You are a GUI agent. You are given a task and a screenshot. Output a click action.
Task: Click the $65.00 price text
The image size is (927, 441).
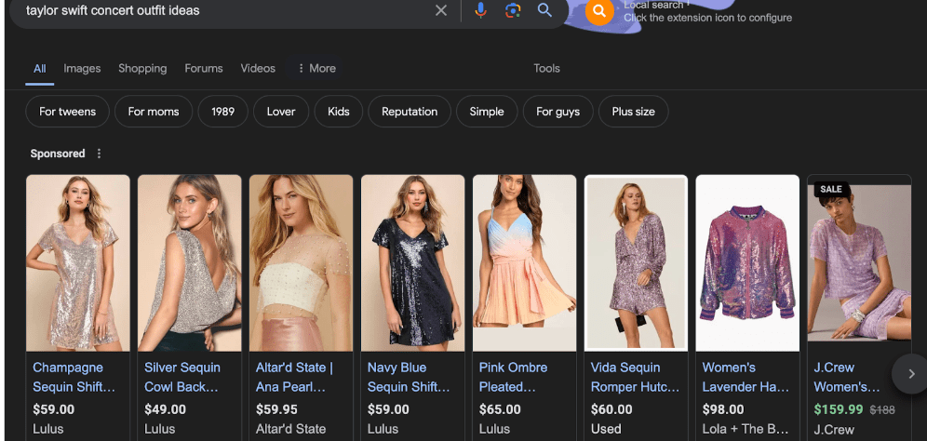(x=500, y=409)
